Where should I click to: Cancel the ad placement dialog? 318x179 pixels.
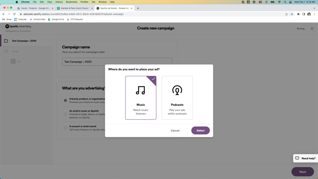[175, 131]
